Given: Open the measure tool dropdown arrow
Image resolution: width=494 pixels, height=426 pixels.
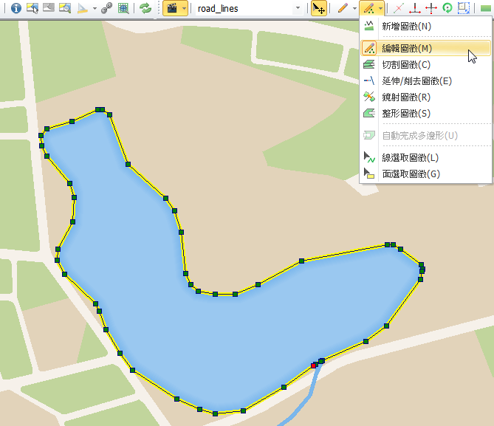Looking at the screenshot, I should coord(95,9).
